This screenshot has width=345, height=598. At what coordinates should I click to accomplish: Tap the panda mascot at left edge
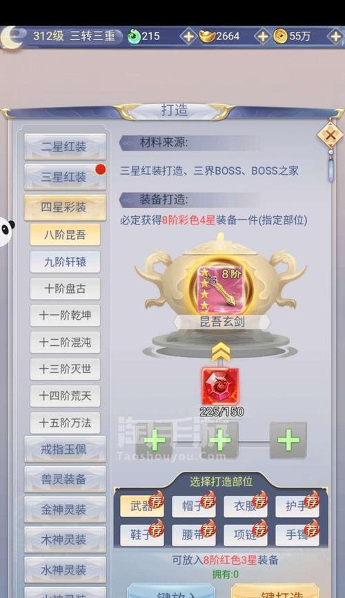click(x=6, y=231)
